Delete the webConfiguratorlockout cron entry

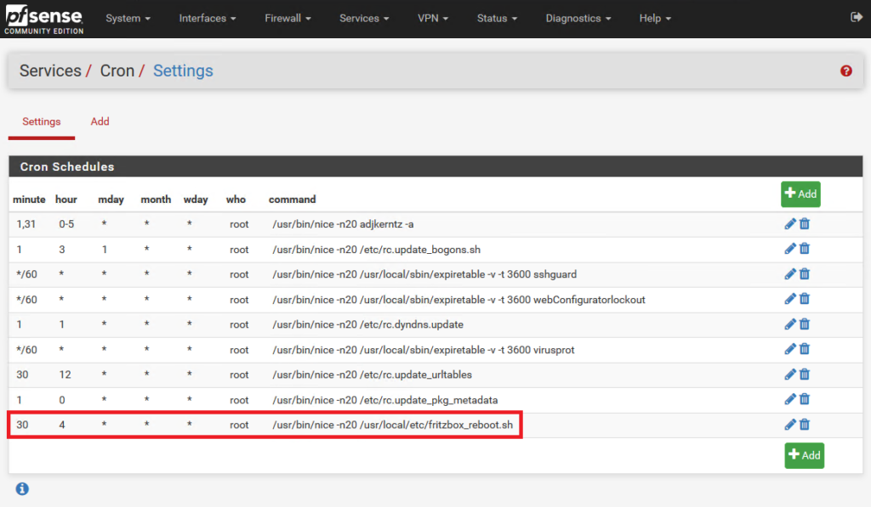pyautogui.click(x=805, y=299)
